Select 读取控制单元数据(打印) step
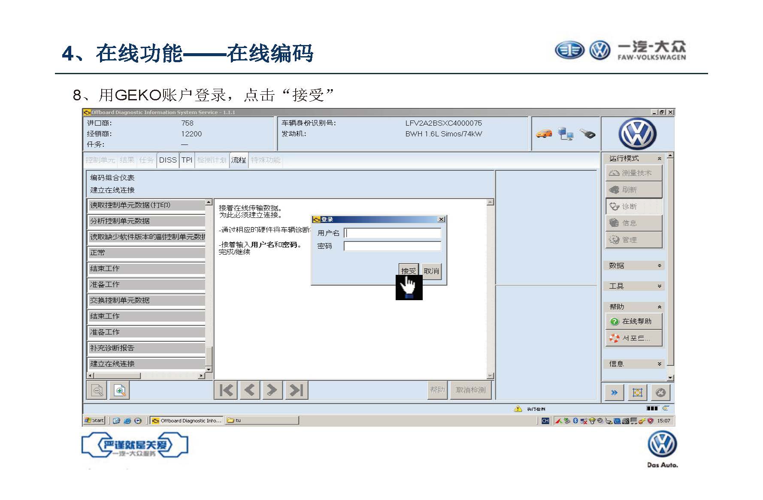The image size is (763, 500). click(146, 205)
